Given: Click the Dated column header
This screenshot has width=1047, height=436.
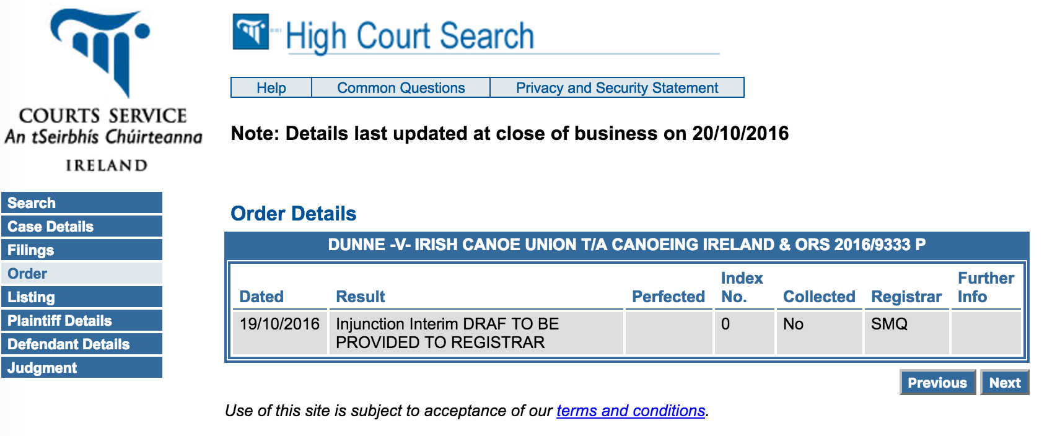Looking at the screenshot, I should click(261, 297).
